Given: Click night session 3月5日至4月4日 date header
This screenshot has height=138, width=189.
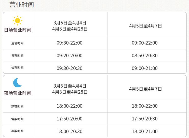Looking at the screenshot, I should tap(70, 86).
